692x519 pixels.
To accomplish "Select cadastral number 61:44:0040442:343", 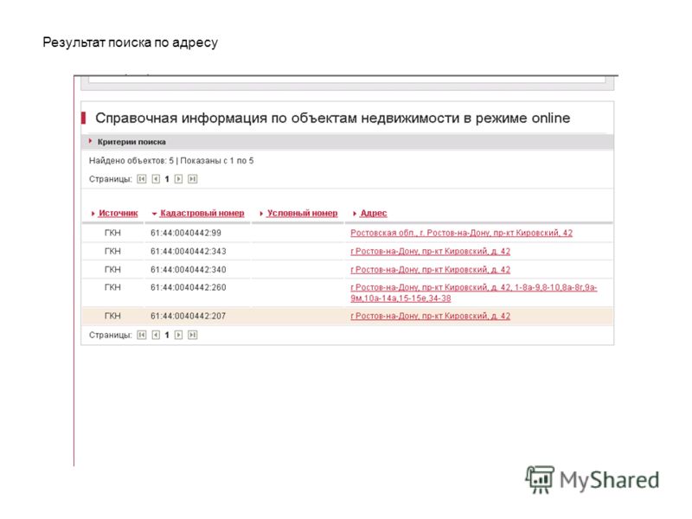I will (x=189, y=251).
